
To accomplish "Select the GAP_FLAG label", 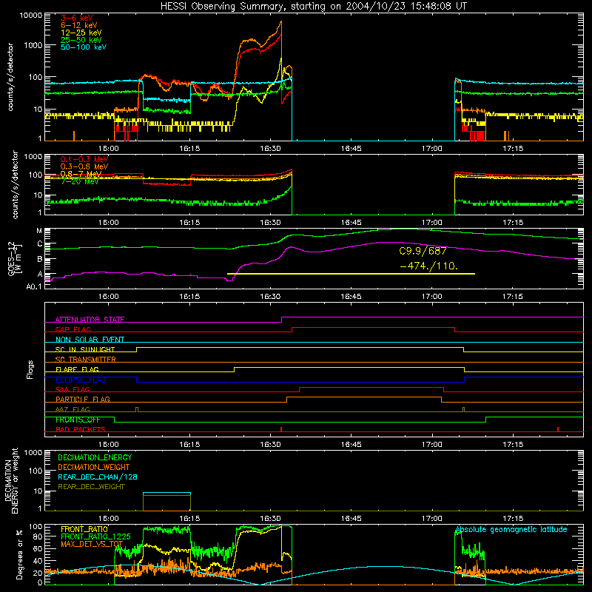I will coord(73,329).
